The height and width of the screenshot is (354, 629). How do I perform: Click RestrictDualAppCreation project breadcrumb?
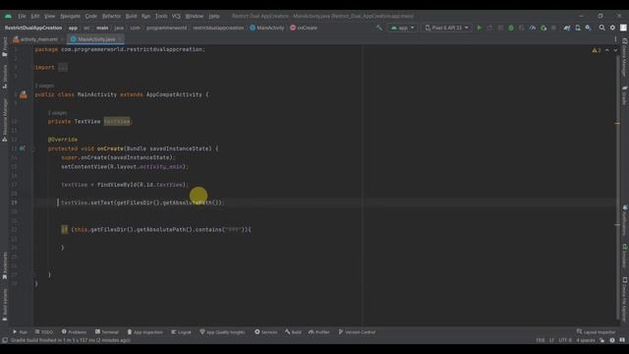33,28
